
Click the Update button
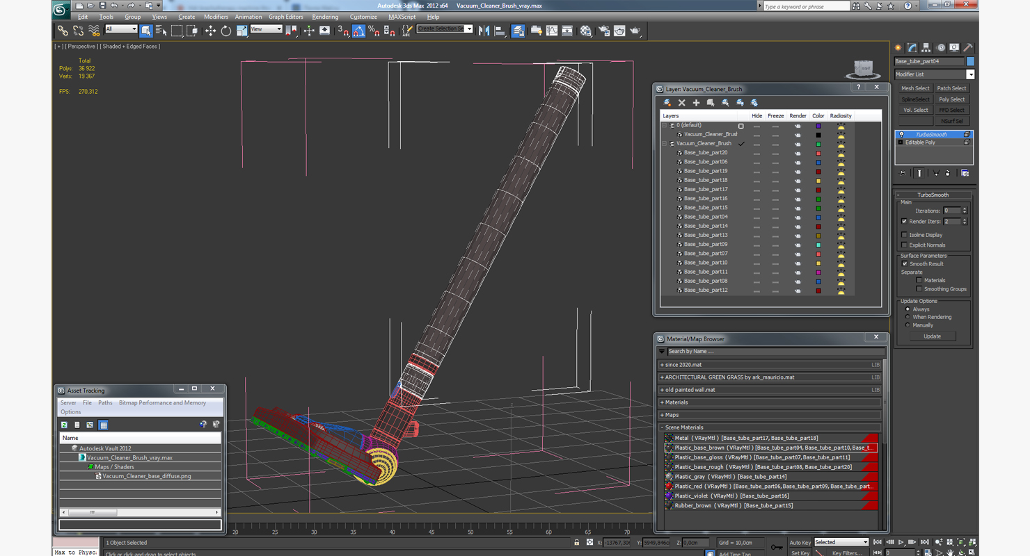(x=932, y=336)
